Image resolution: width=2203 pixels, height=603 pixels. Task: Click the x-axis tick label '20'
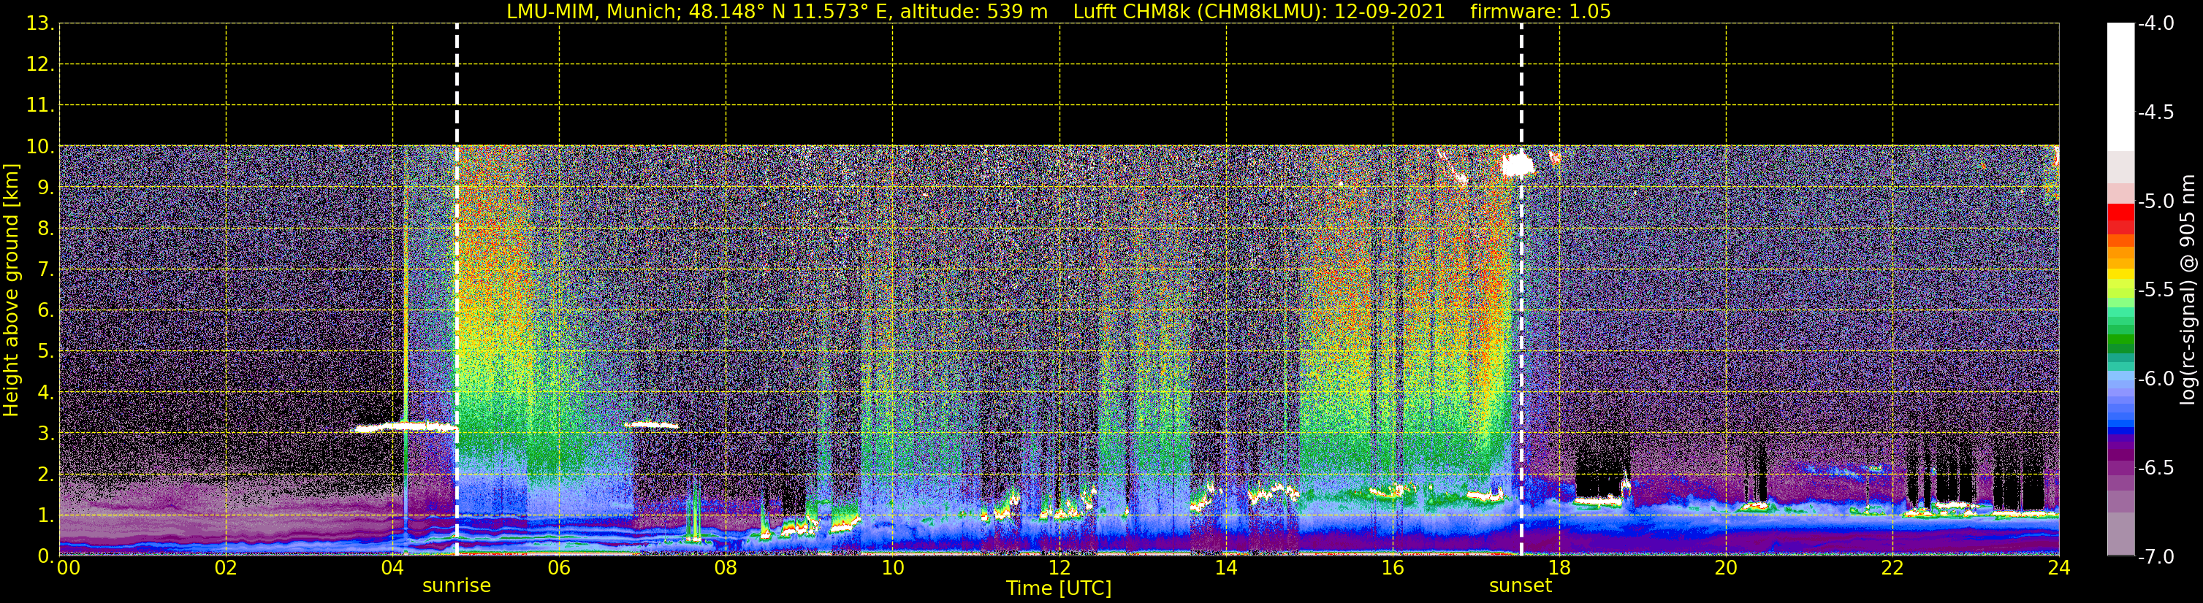click(x=1726, y=568)
